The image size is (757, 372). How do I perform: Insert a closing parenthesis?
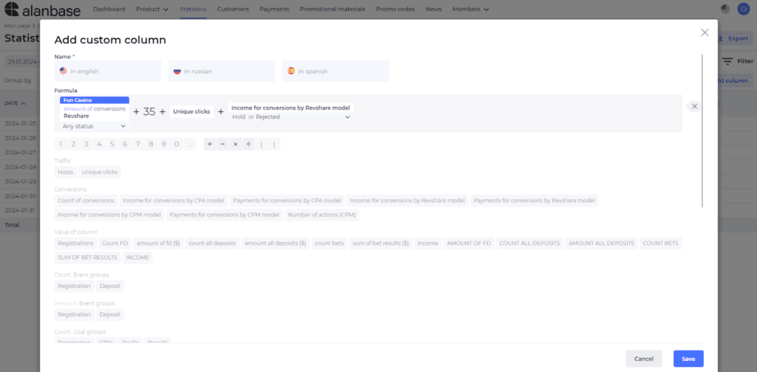[274, 144]
